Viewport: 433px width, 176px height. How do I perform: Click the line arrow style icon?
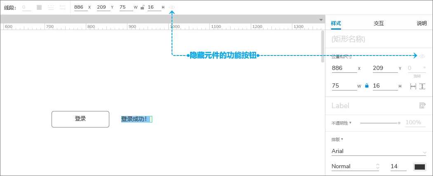63,7
